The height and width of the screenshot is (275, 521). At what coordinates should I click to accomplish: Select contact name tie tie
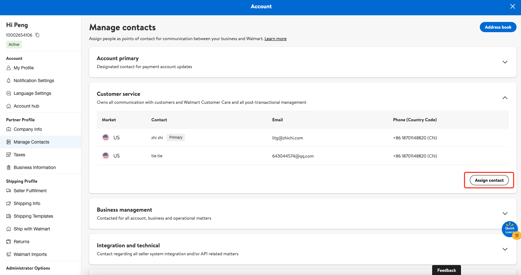pos(157,156)
